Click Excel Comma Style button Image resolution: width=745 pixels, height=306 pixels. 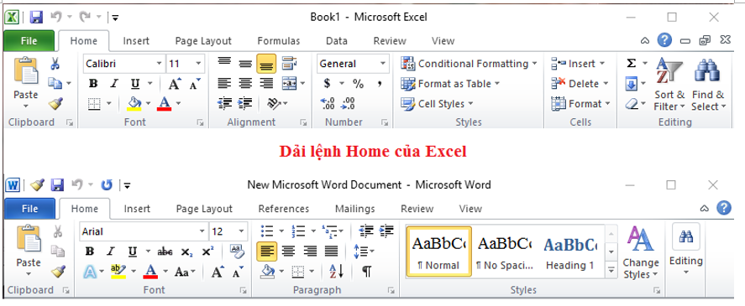click(380, 84)
